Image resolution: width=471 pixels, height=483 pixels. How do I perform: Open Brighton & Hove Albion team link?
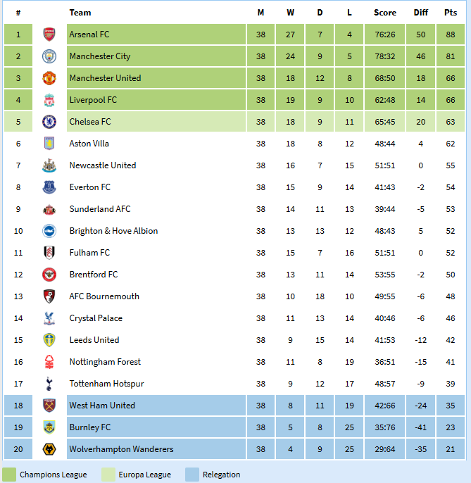[x=113, y=231]
